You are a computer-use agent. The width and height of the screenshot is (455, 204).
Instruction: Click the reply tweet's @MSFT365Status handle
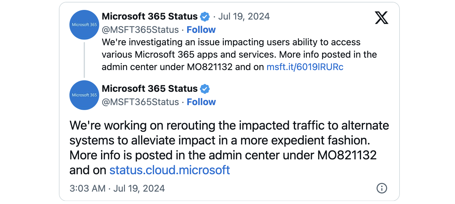(x=140, y=102)
